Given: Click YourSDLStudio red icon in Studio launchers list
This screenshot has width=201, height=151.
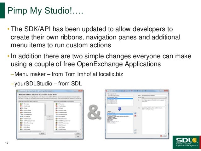Looking at the screenshot, I should (21, 106).
